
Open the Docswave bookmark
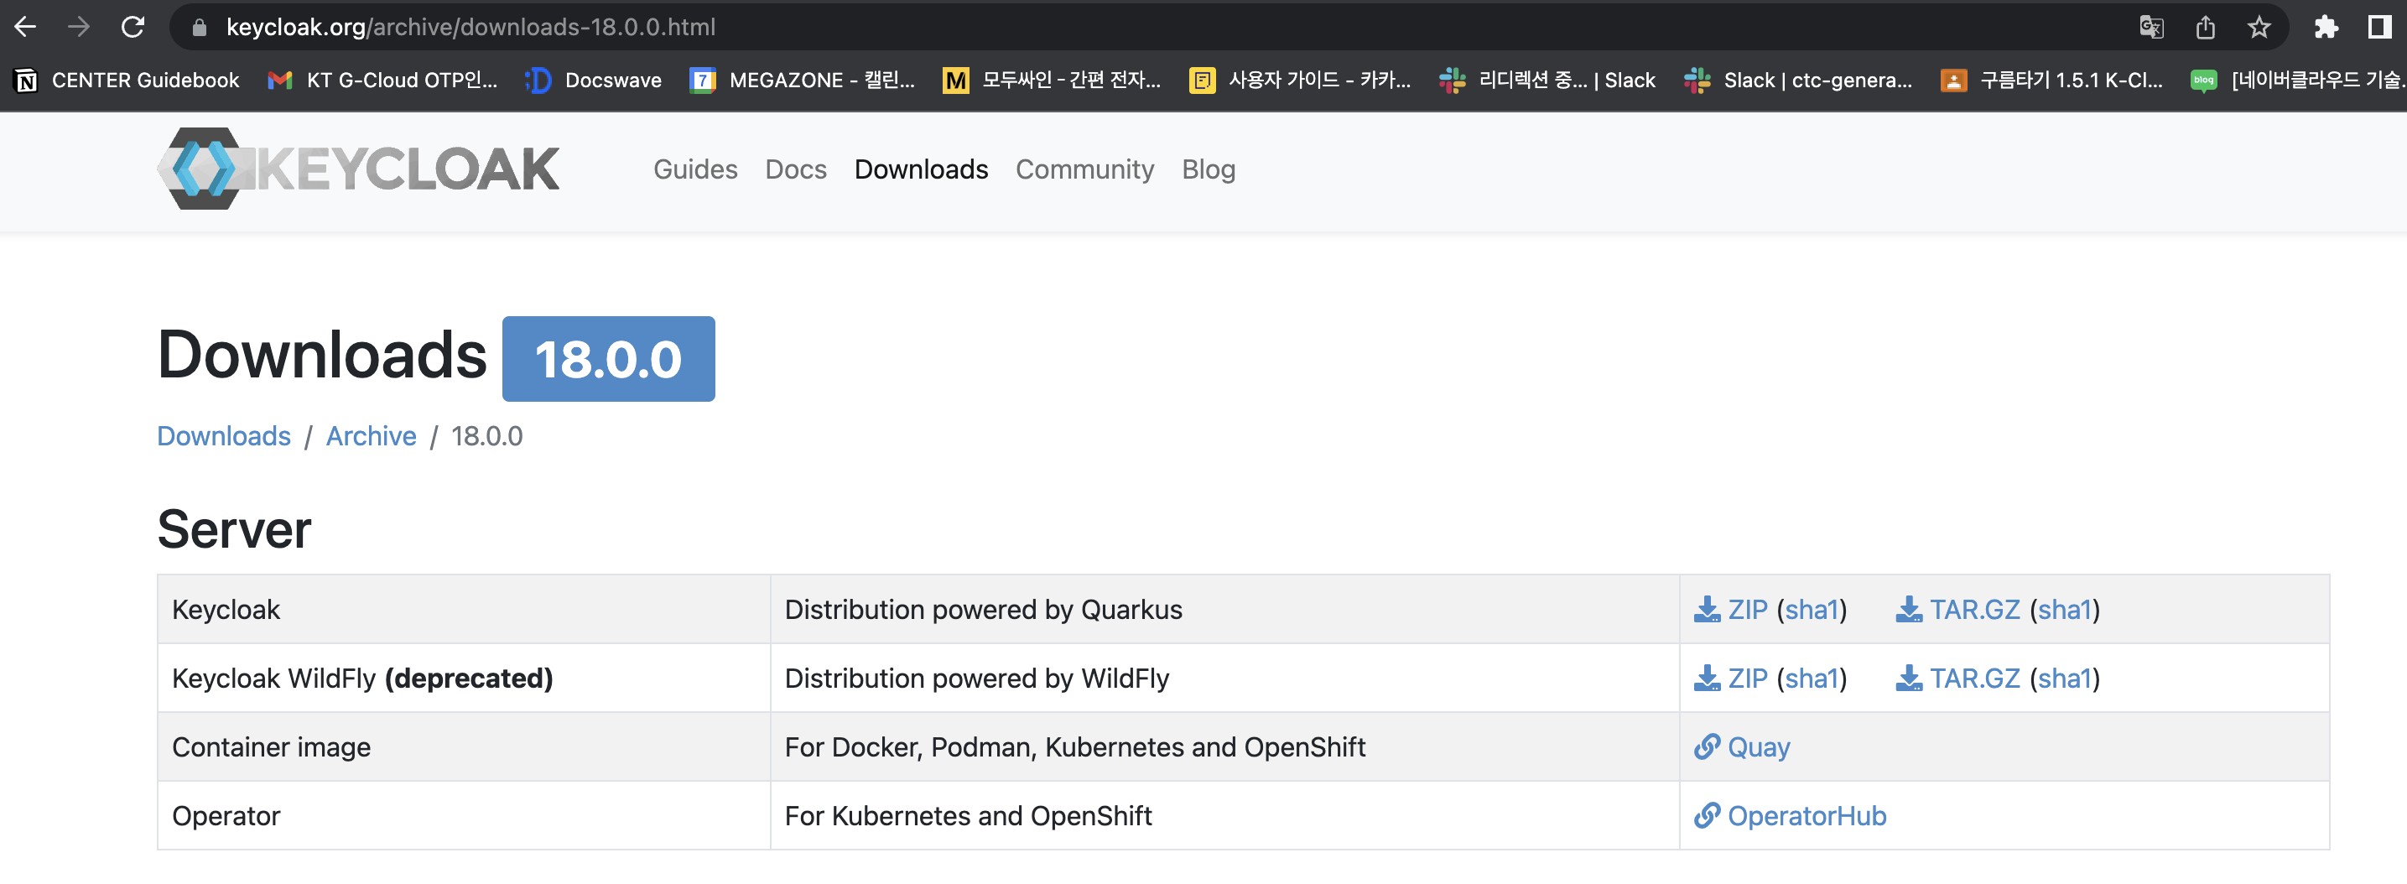[592, 81]
